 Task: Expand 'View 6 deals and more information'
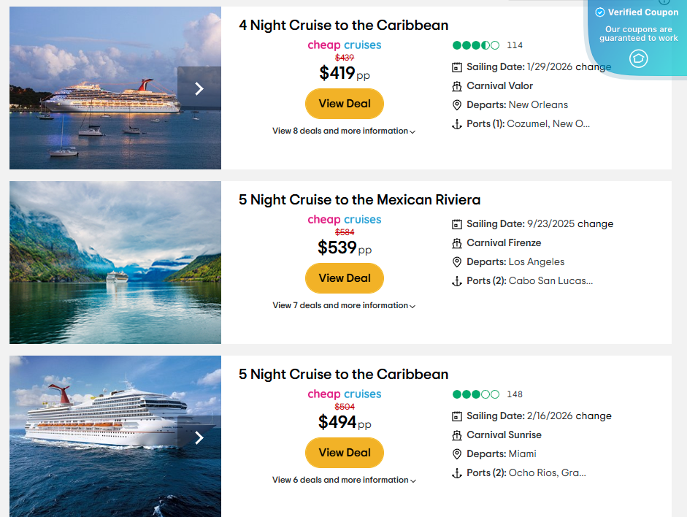click(344, 480)
